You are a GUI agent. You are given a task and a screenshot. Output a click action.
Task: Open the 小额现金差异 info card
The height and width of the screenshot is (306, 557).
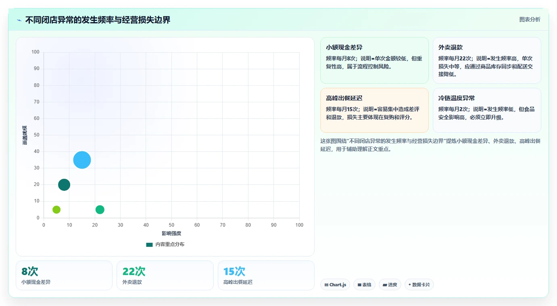[x=374, y=60]
